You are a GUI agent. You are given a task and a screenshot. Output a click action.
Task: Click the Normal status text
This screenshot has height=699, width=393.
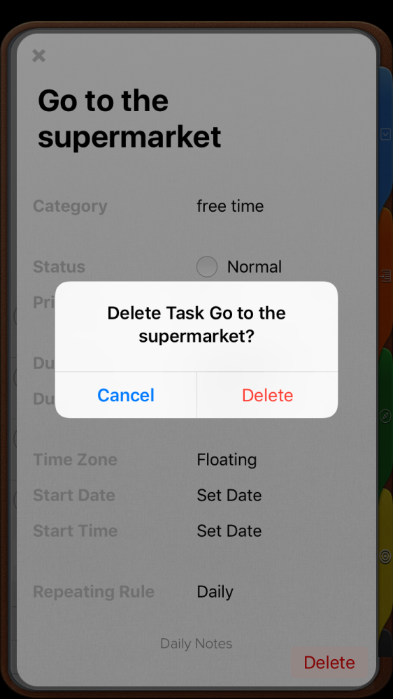point(255,266)
